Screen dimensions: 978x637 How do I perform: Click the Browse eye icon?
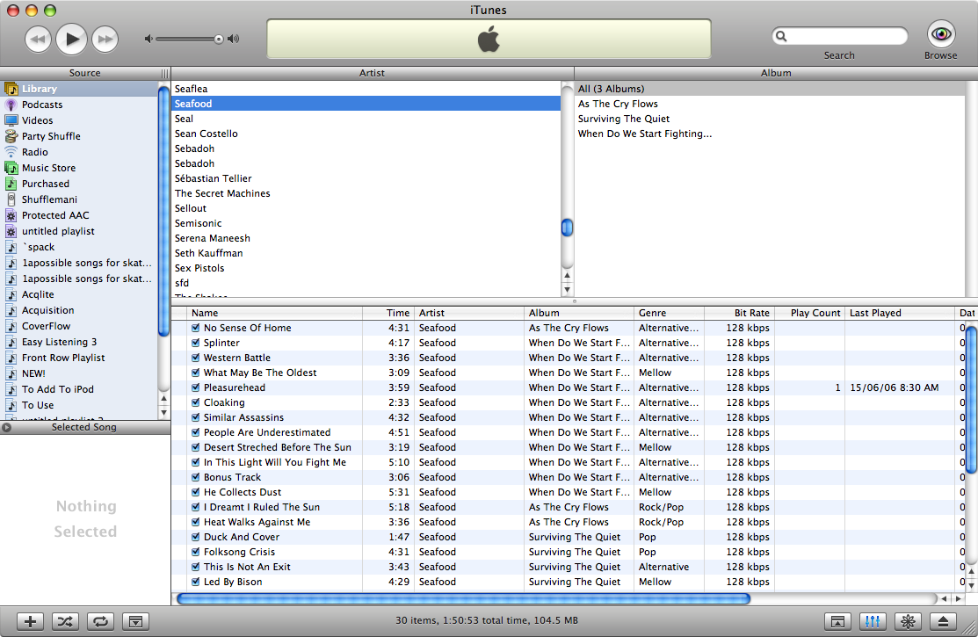[940, 33]
